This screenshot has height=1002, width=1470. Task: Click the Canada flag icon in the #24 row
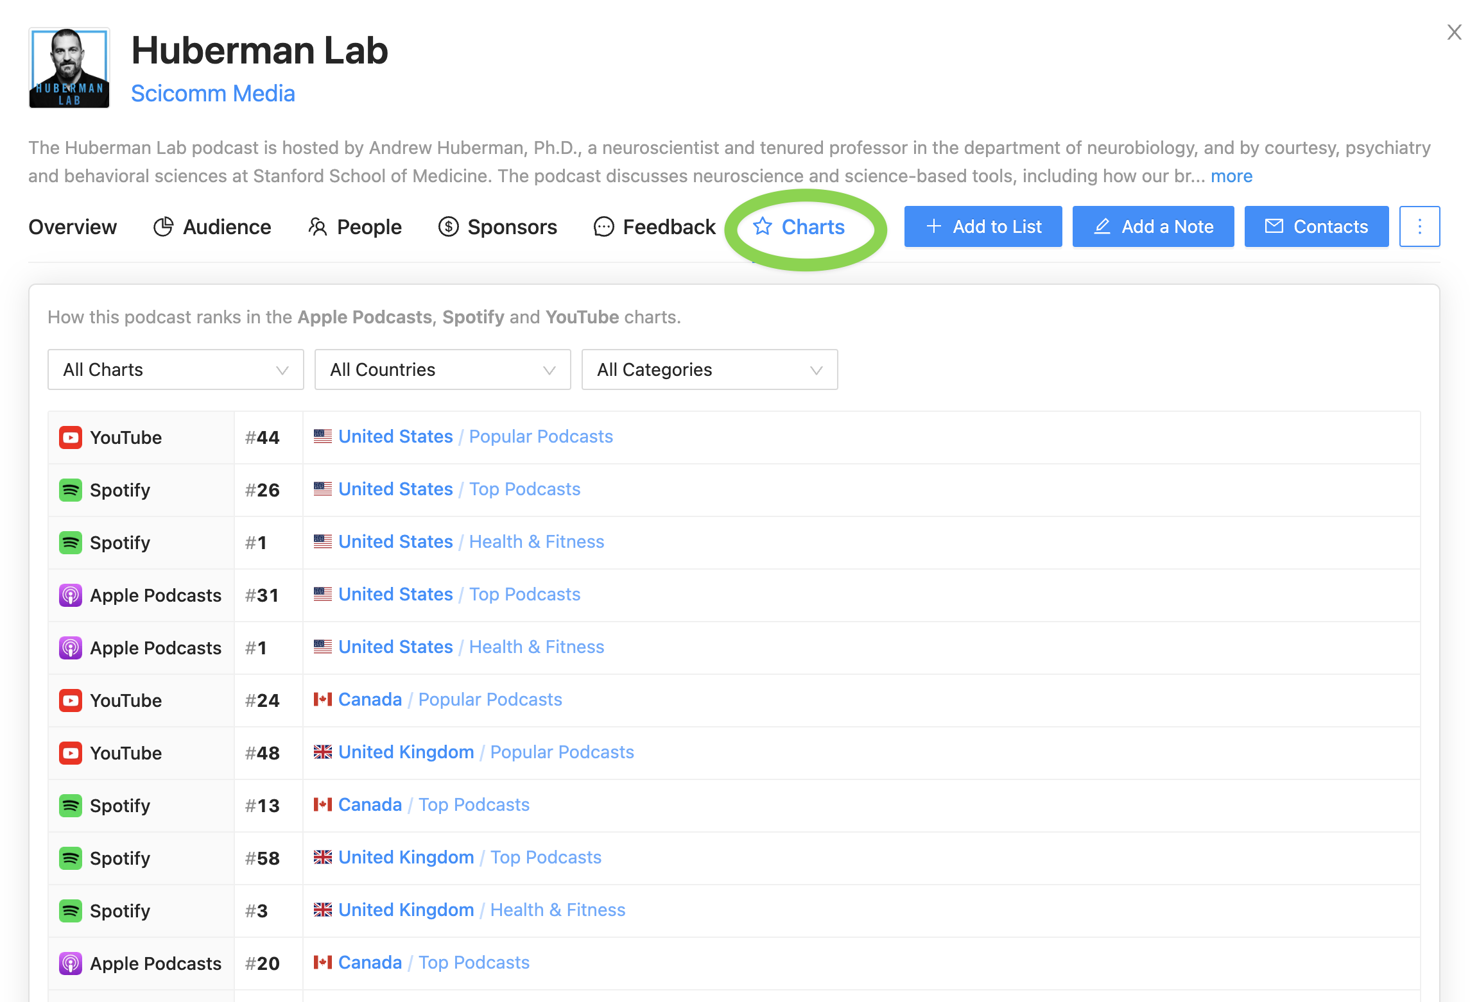point(322,699)
